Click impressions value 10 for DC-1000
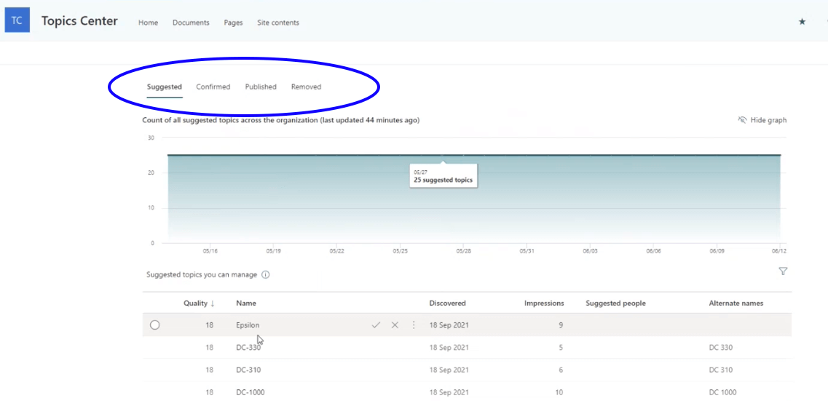 [559, 392]
